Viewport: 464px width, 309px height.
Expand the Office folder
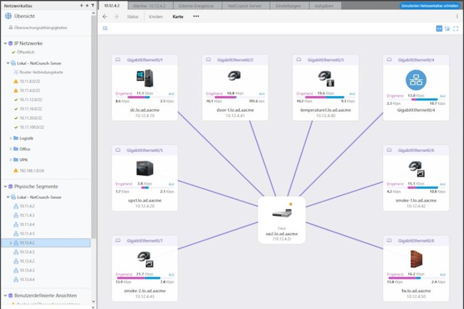pos(10,149)
